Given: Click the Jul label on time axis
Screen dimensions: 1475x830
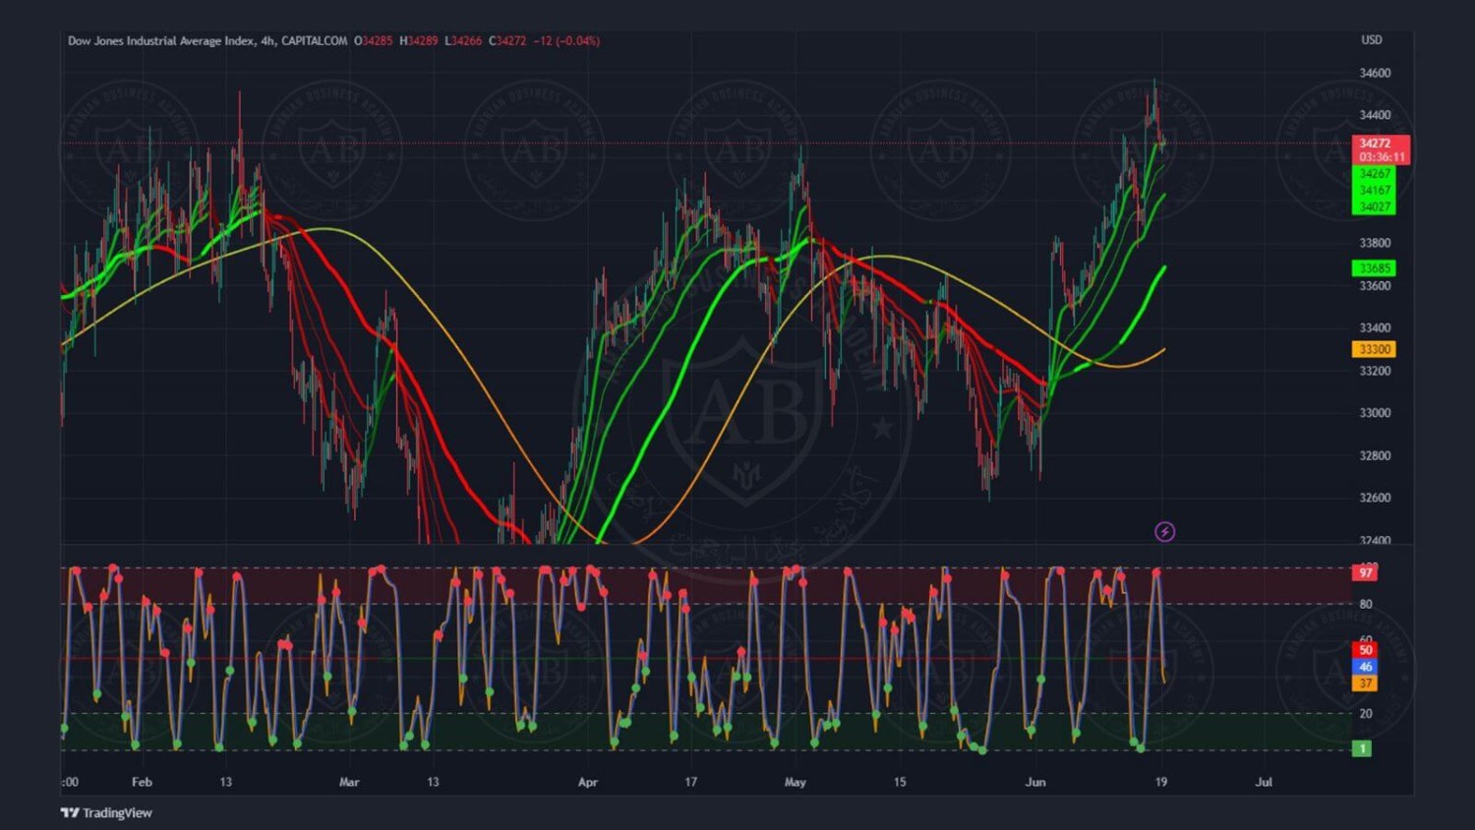Looking at the screenshot, I should pyautogui.click(x=1264, y=782).
